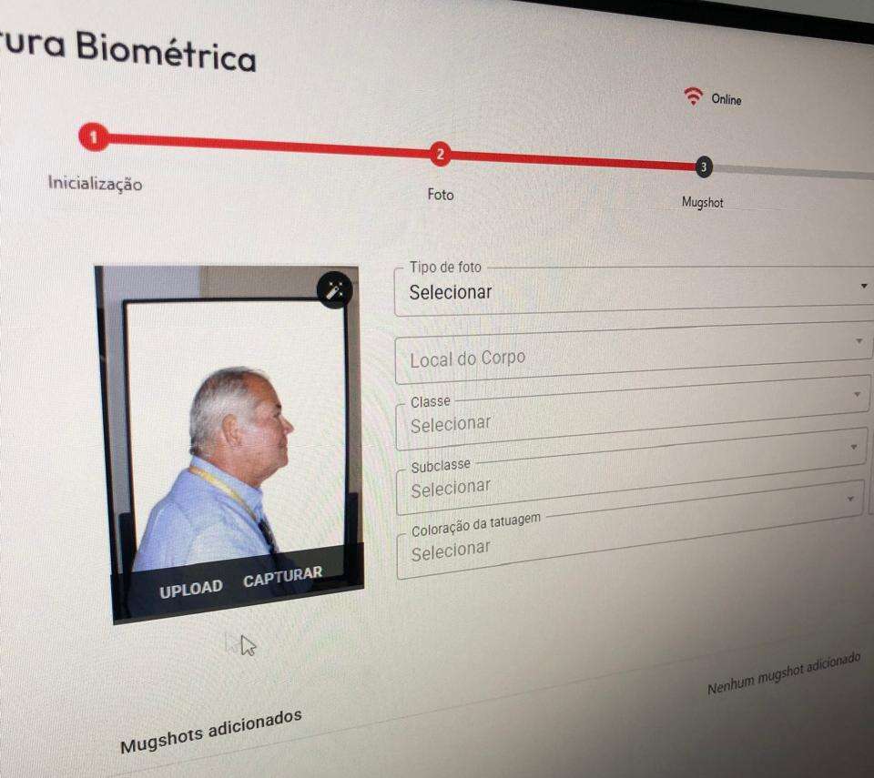Click the UPLOAD button

(190, 589)
